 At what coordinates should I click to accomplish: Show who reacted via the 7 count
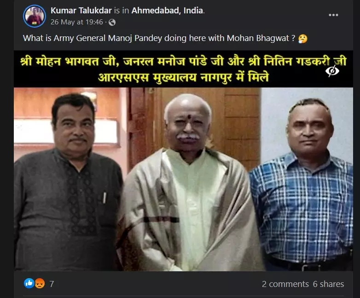52,284
